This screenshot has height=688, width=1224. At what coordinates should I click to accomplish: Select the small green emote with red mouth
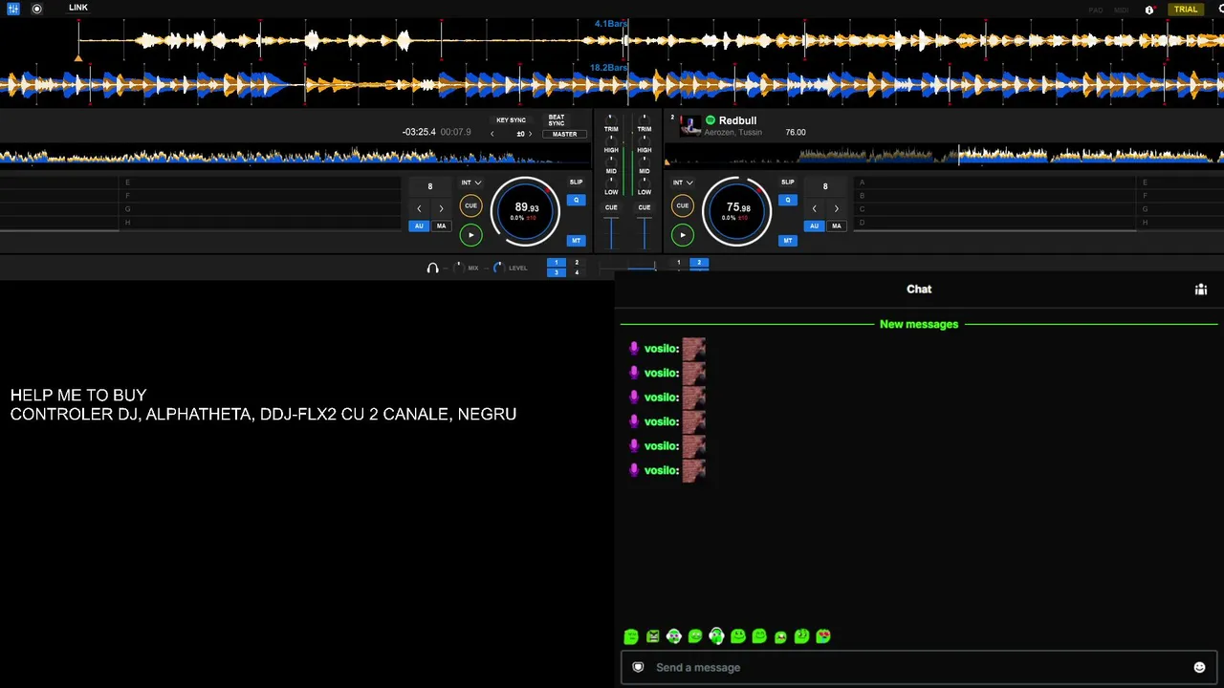[780, 637]
